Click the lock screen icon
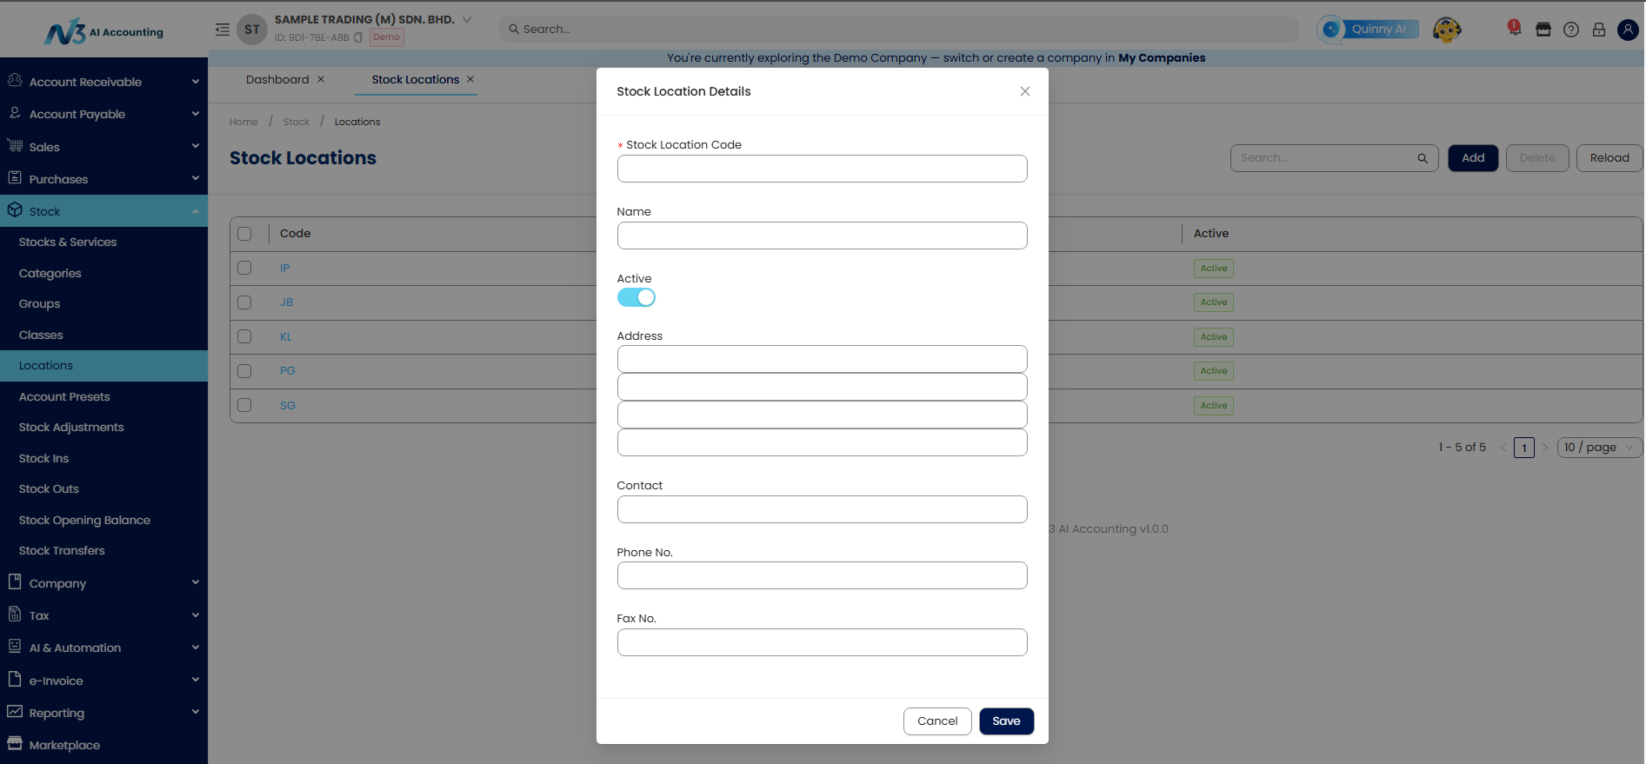 pyautogui.click(x=1599, y=30)
